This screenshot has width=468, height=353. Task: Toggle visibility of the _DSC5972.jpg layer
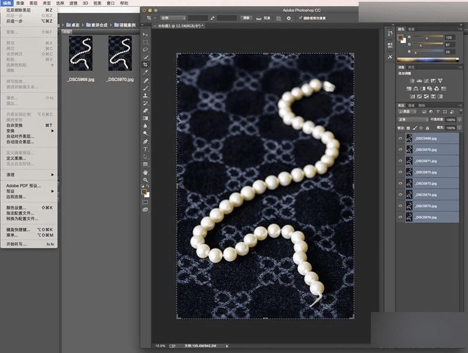tap(401, 172)
